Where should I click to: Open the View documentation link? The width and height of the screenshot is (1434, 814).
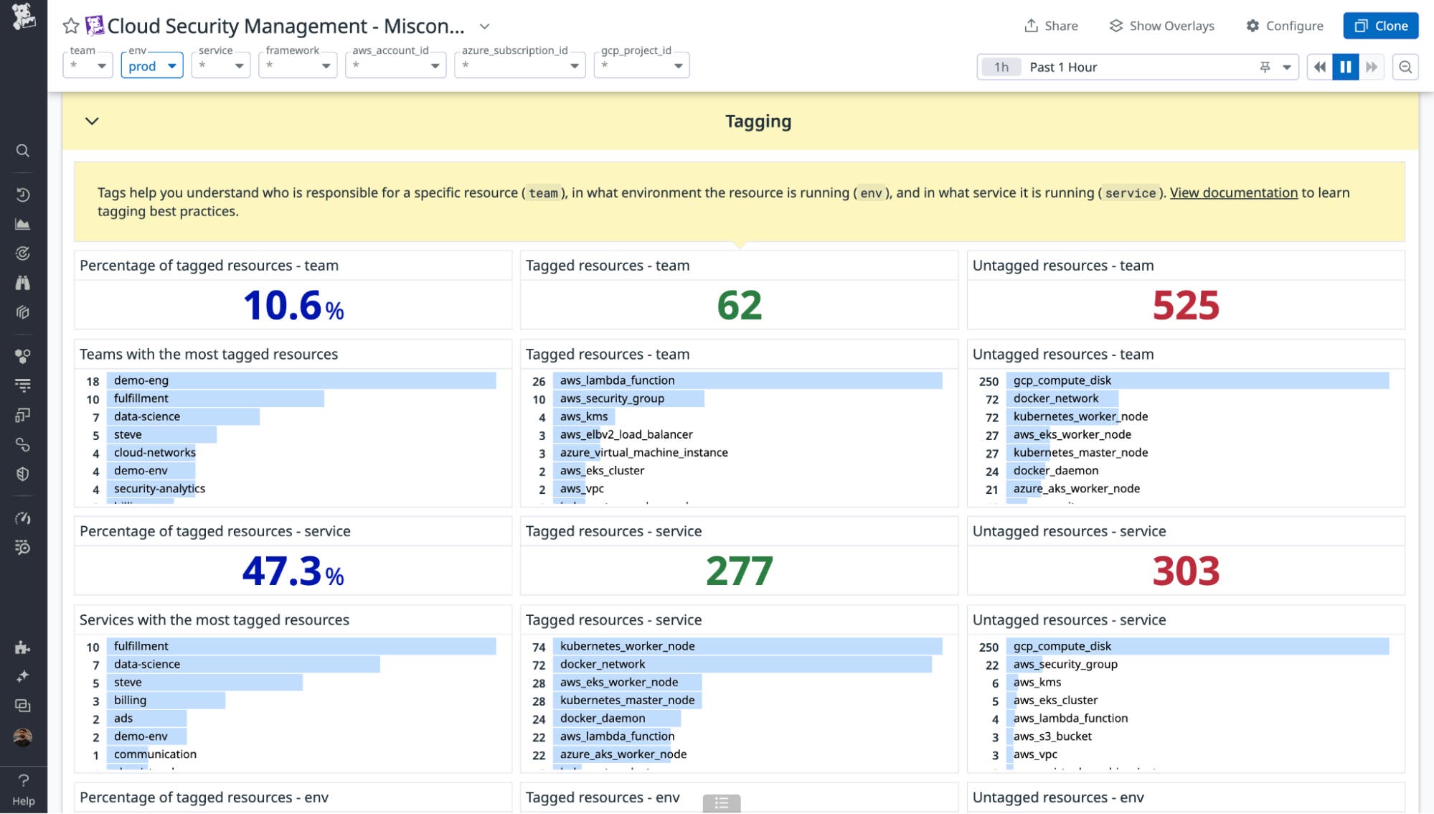[x=1232, y=192]
